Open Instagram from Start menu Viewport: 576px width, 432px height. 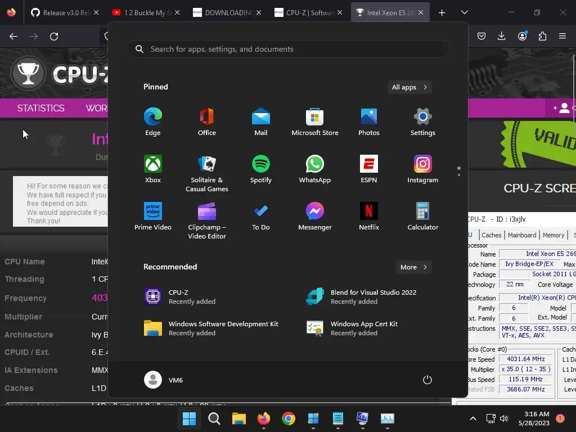click(x=423, y=169)
